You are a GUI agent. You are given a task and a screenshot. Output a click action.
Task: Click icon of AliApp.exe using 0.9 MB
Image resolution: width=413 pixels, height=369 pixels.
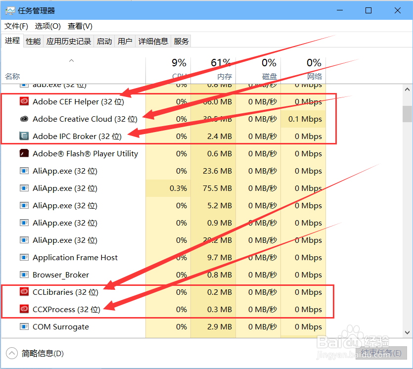(x=24, y=223)
